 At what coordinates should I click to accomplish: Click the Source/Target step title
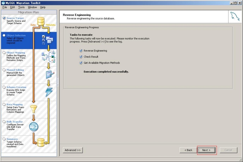click(x=15, y=18)
